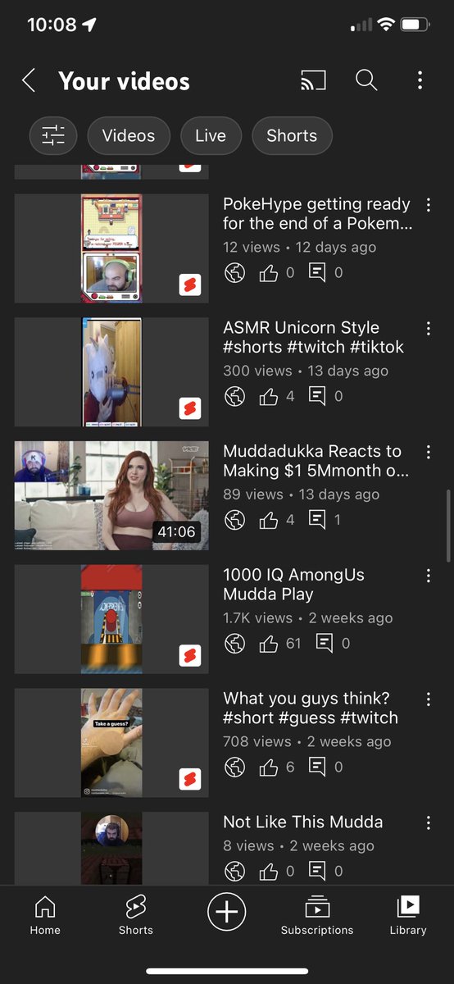Open the header three-dot overflow menu
Image resolution: width=454 pixels, height=984 pixels.
(420, 80)
